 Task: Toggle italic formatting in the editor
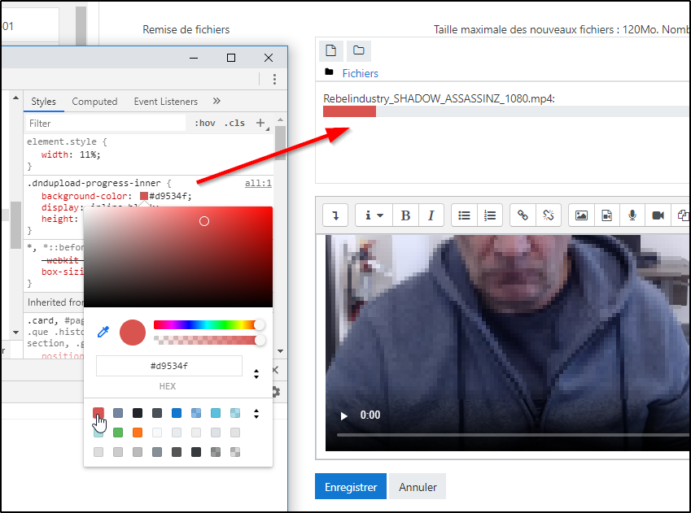coord(431,215)
